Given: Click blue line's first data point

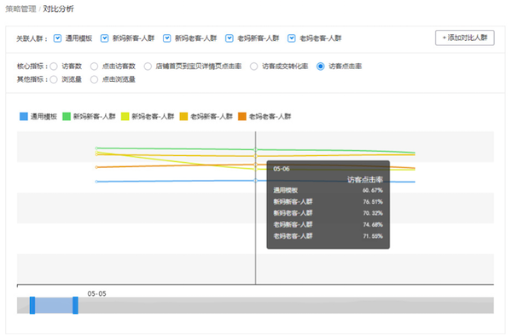Looking at the screenshot, I should tap(96, 182).
